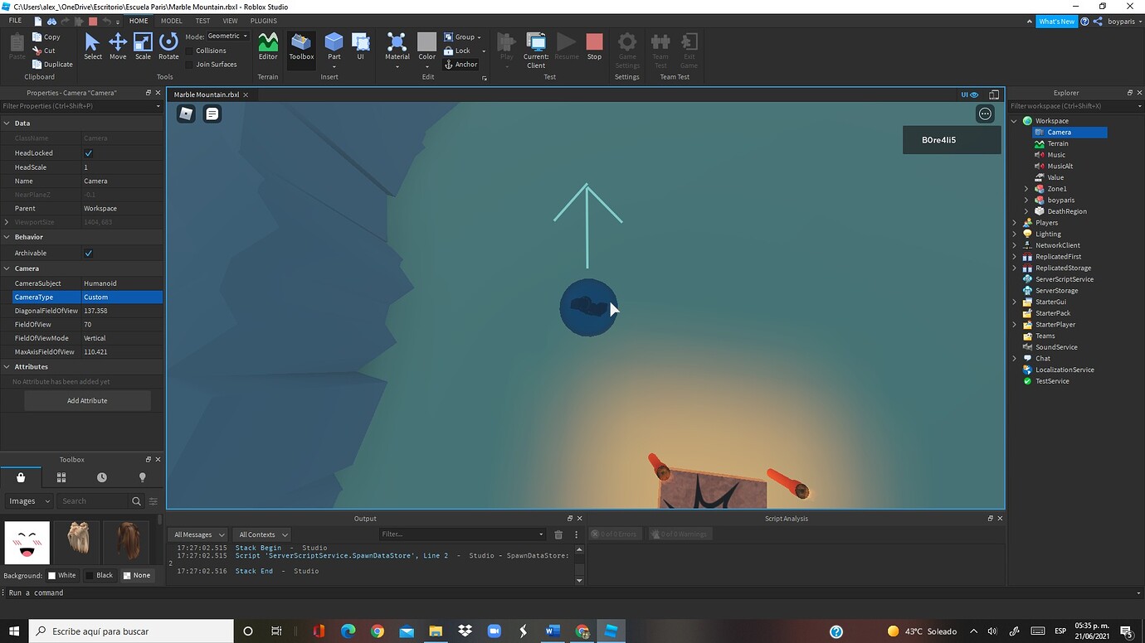This screenshot has width=1145, height=643.
Task: Click the Add Attribute button
Action: point(86,400)
